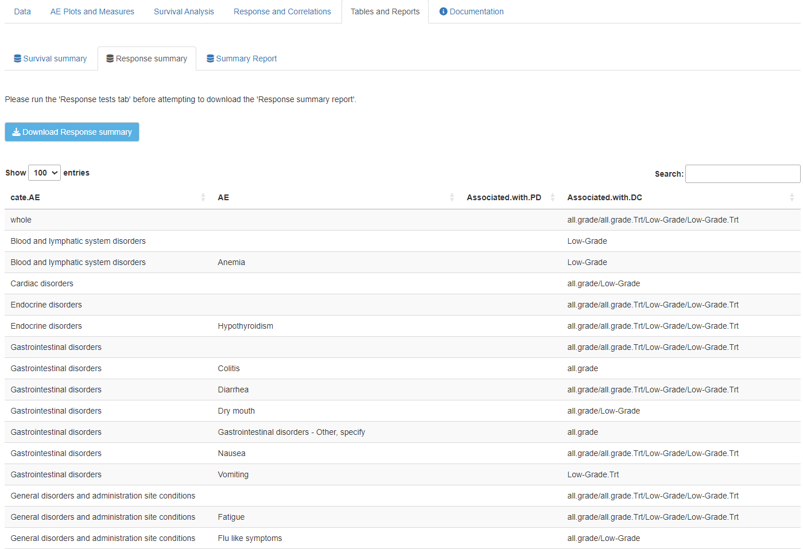
Task: Select the Hypothyroidism row cell
Action: pyautogui.click(x=246, y=326)
